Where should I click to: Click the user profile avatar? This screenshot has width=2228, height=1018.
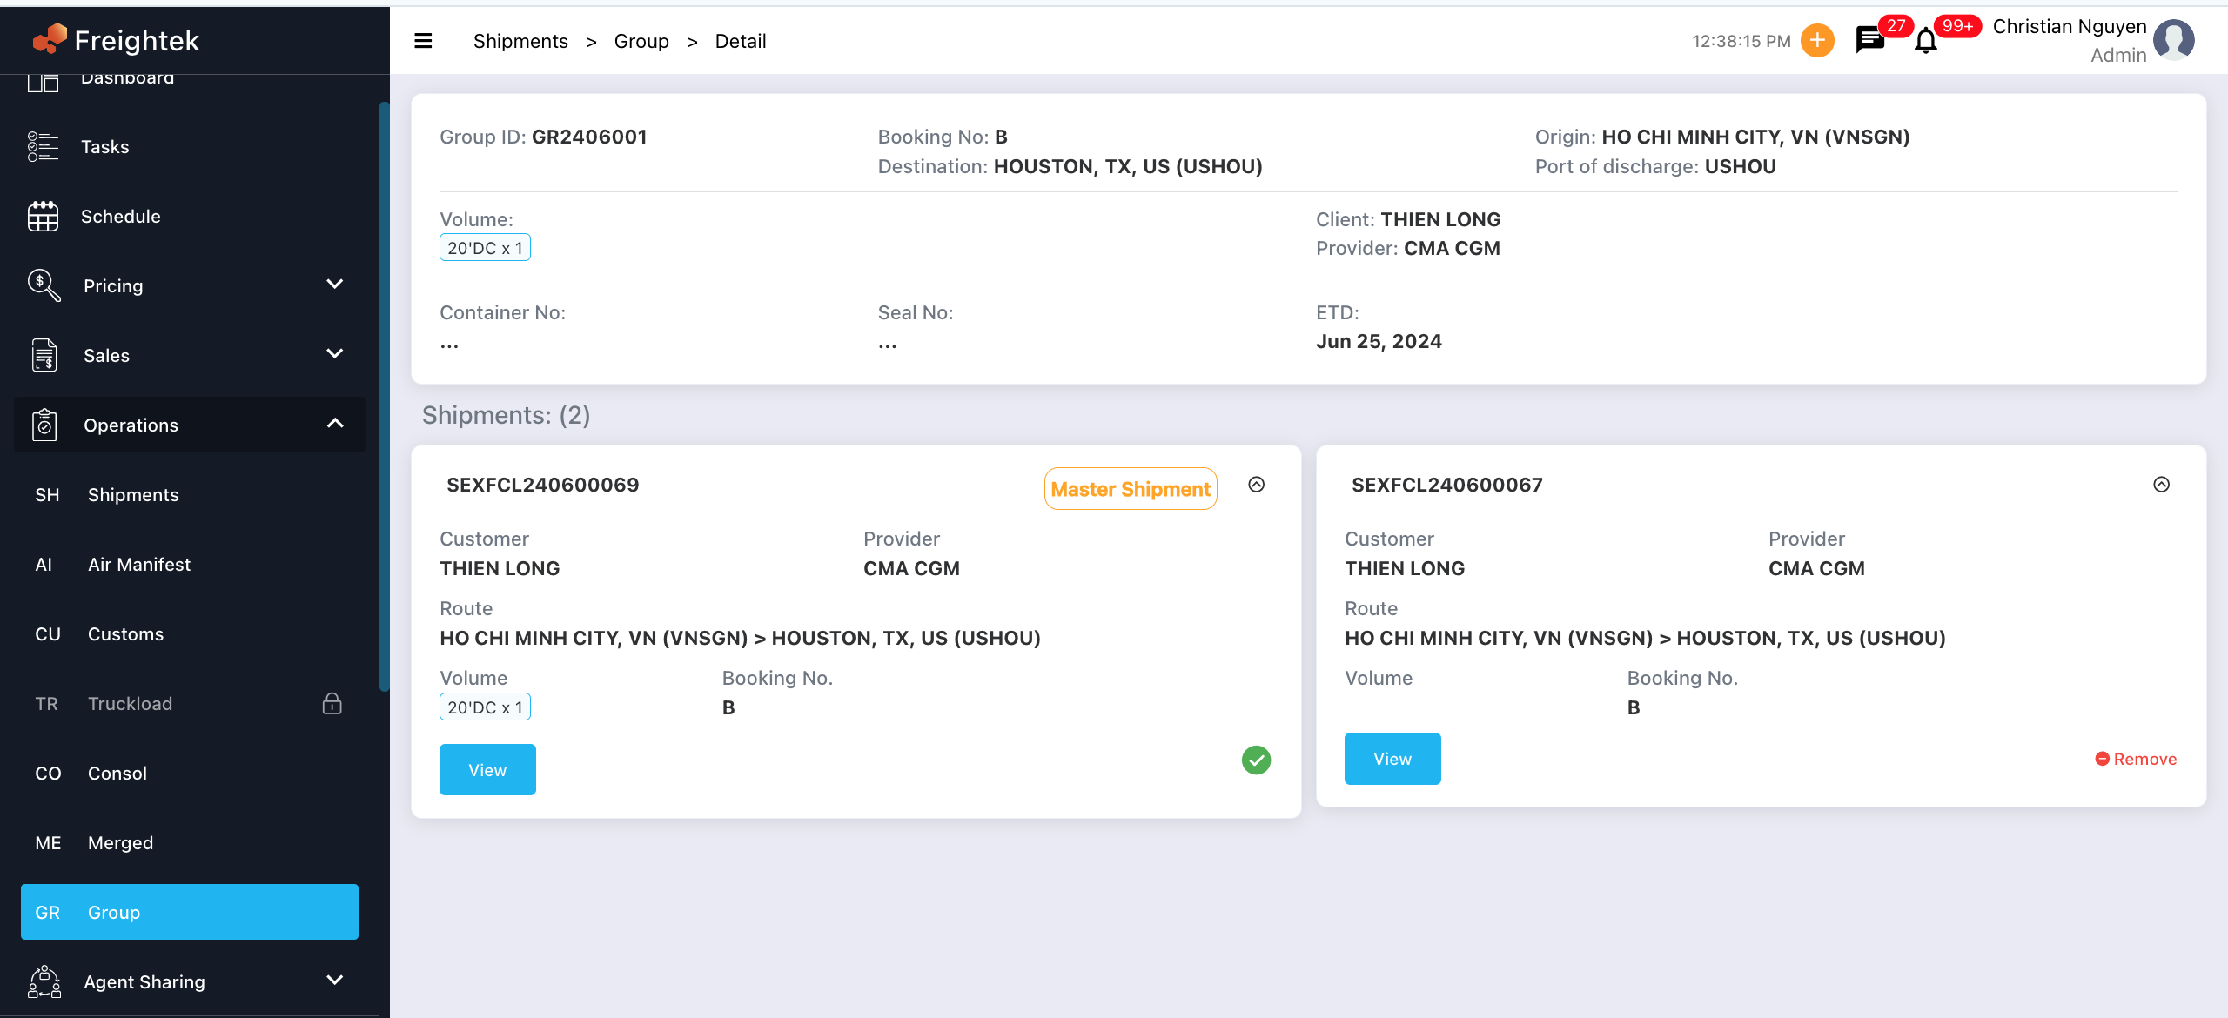click(x=2173, y=41)
